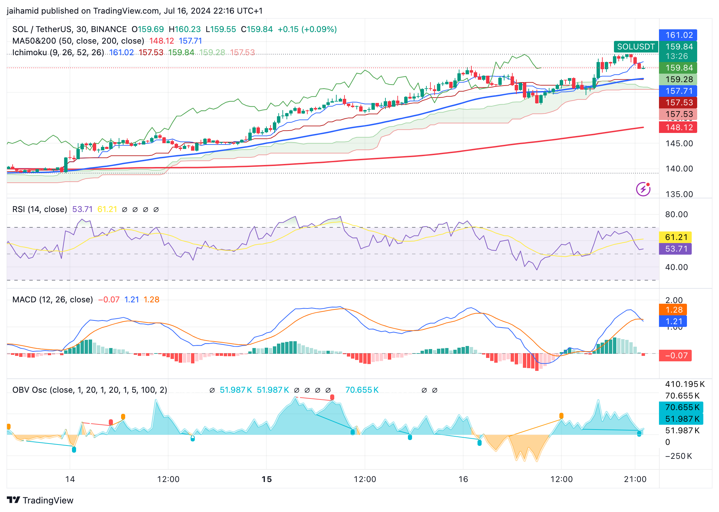
Task: Click the 157.71 blue price axis label
Action: 678,91
